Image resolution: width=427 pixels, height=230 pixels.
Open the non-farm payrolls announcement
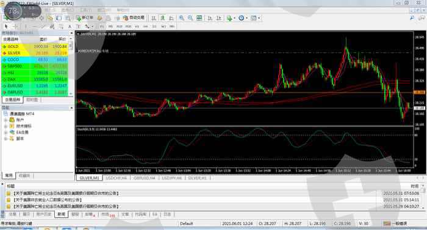click(x=48, y=200)
